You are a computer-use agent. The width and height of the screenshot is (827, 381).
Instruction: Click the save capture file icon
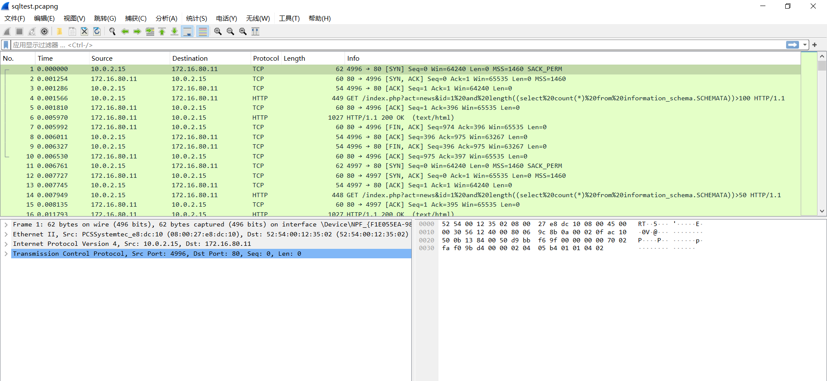pos(72,31)
